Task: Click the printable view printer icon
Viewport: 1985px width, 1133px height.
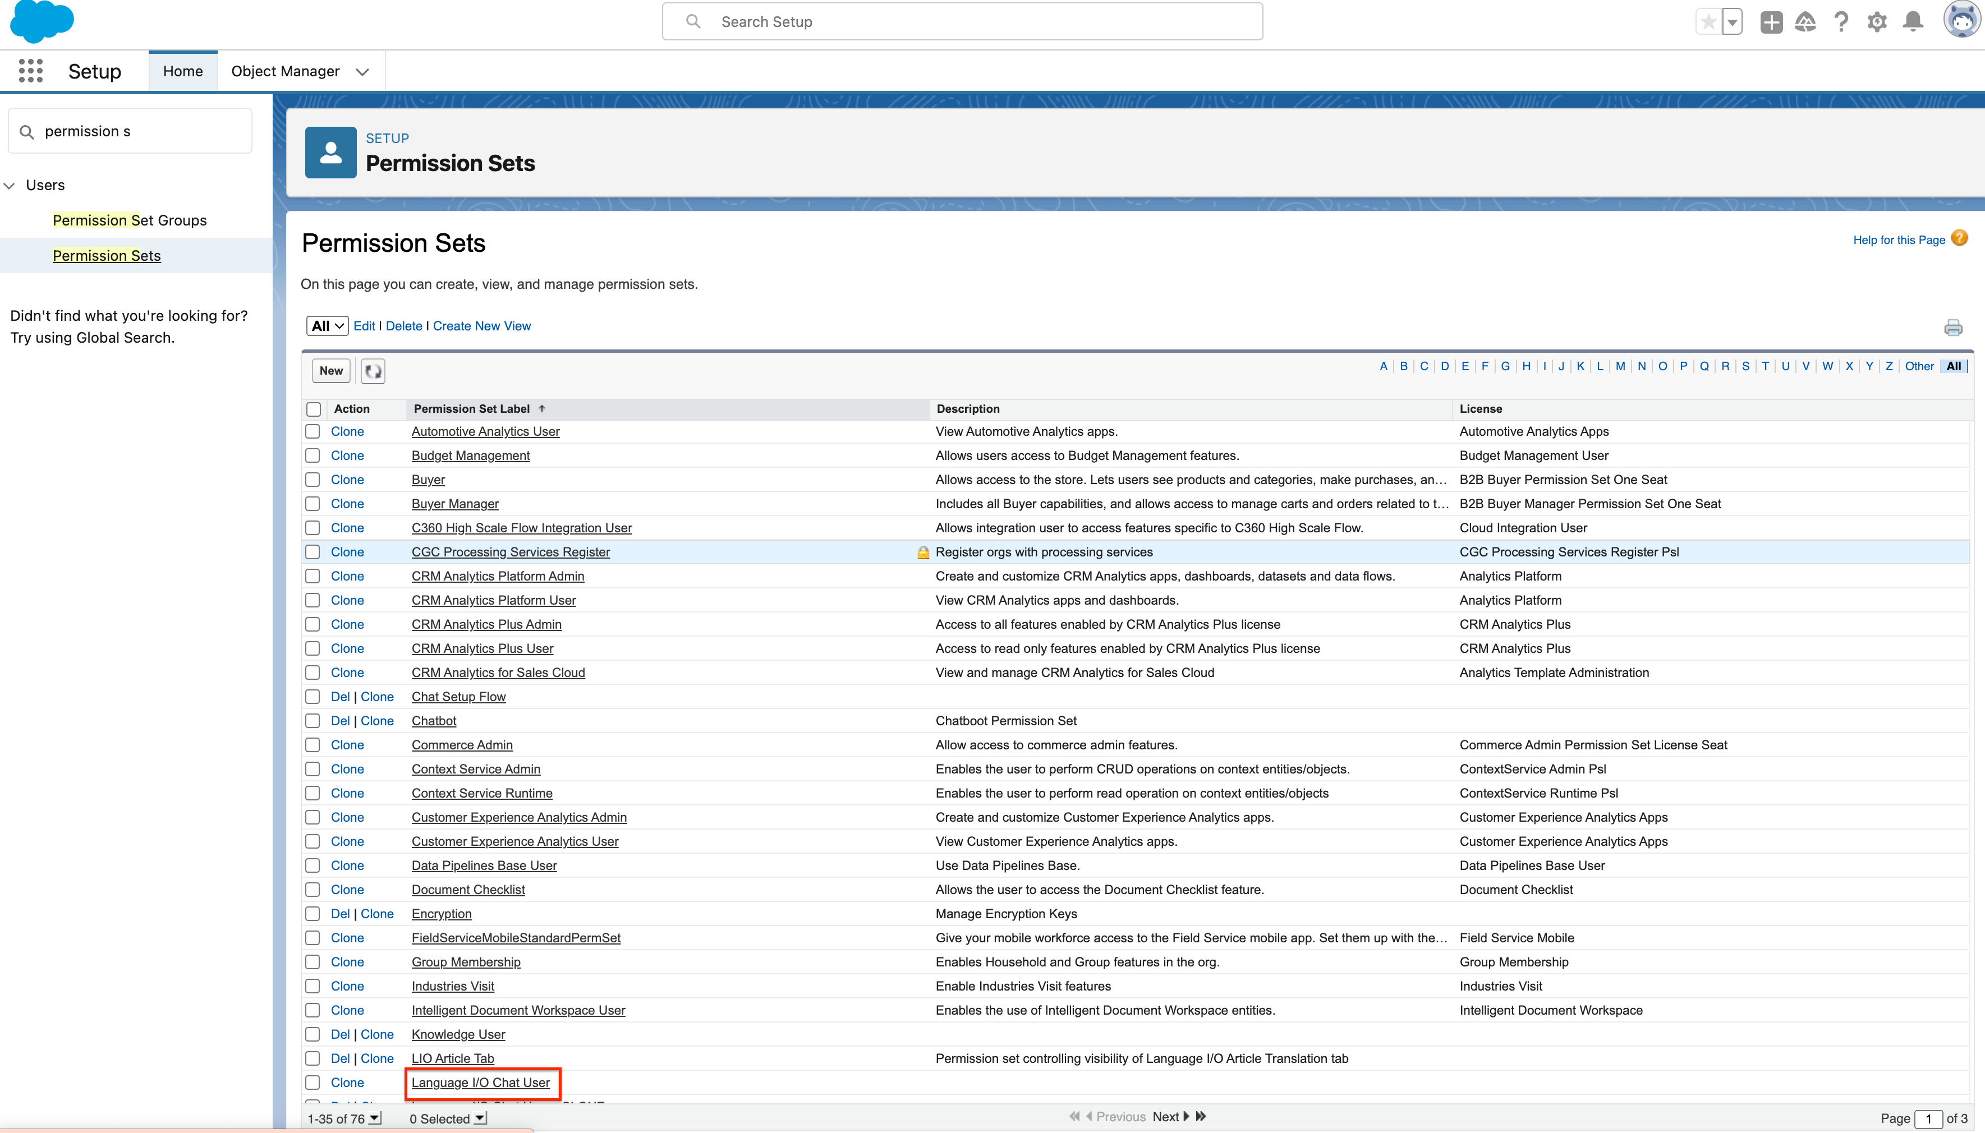Action: tap(1952, 328)
